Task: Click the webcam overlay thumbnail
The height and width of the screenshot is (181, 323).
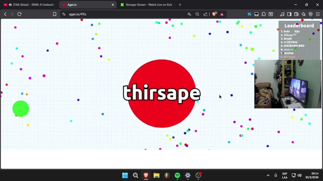Action: (x=288, y=84)
